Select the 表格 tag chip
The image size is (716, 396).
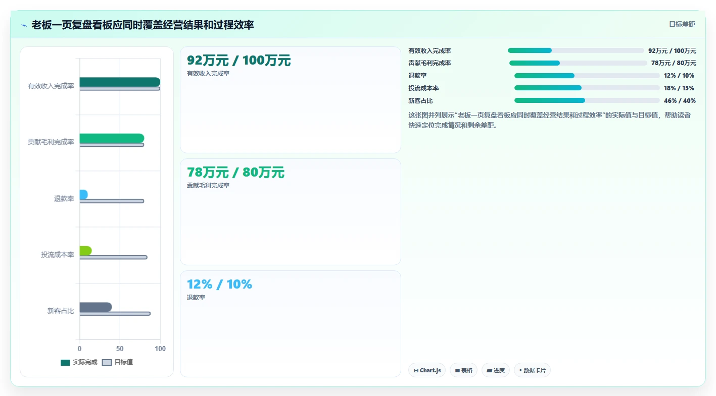point(463,370)
